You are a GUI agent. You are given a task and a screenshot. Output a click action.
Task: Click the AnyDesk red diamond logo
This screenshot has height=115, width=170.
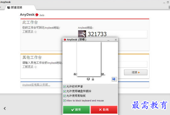(x=37, y=15)
